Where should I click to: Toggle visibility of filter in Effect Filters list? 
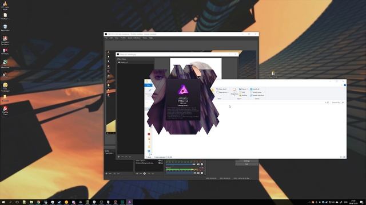[119, 63]
